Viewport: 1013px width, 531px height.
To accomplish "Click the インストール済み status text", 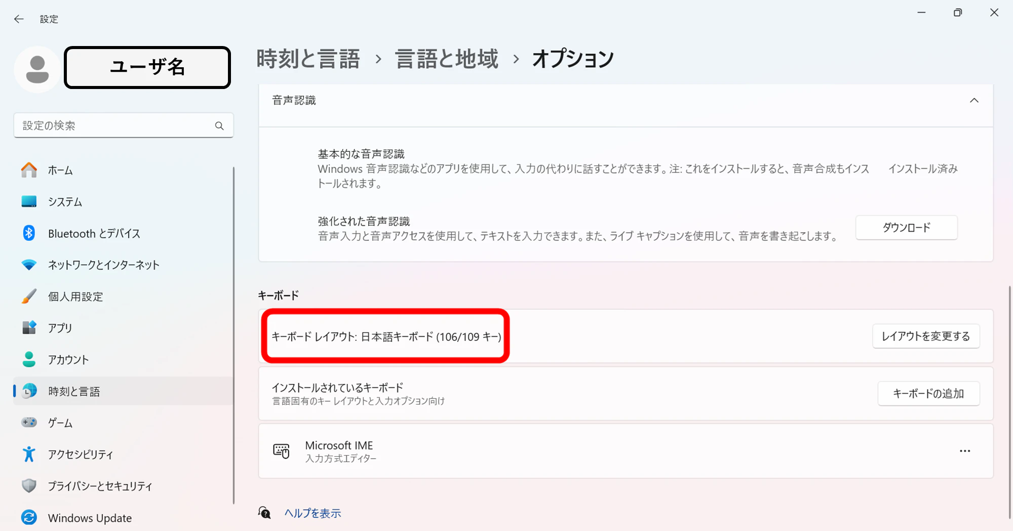I will pos(923,169).
